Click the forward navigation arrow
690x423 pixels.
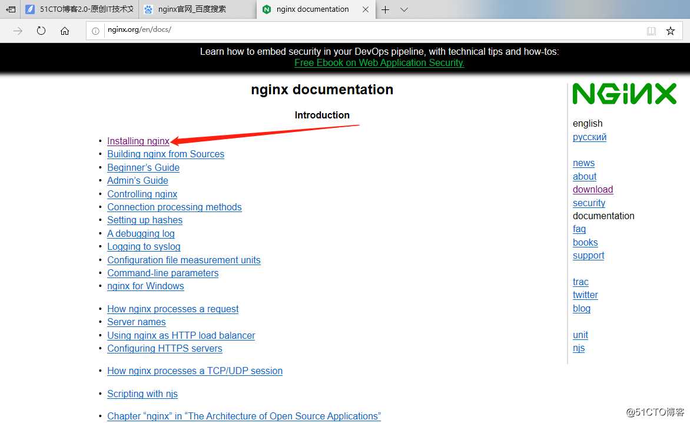click(x=18, y=31)
